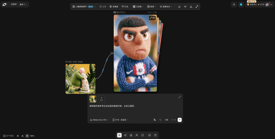
Task: Click the person character icon in bottom toolbar
Action: [137, 135]
